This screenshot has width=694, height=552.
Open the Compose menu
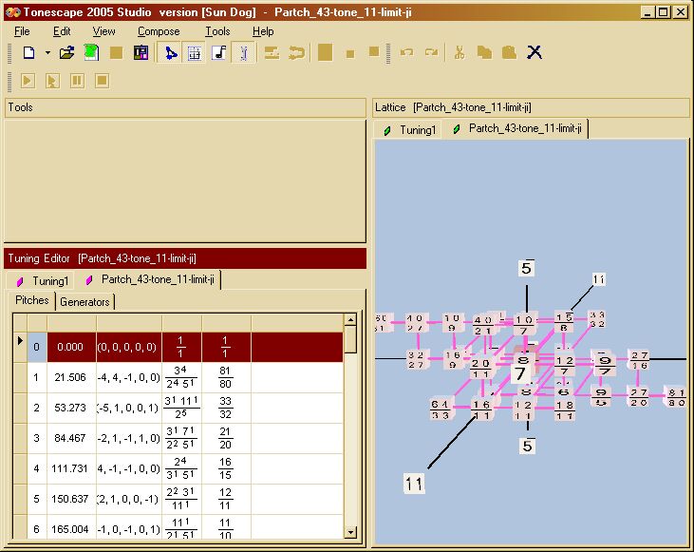(x=159, y=31)
